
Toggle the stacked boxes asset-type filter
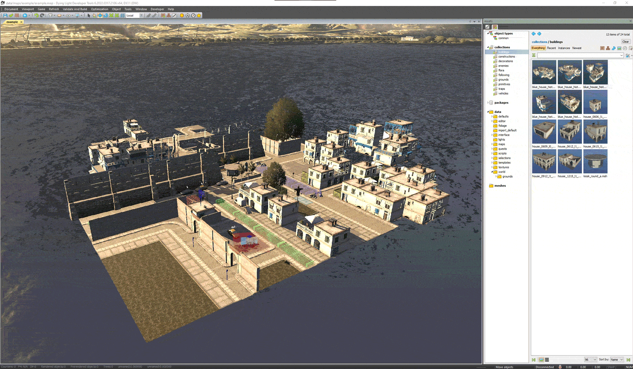608,48
